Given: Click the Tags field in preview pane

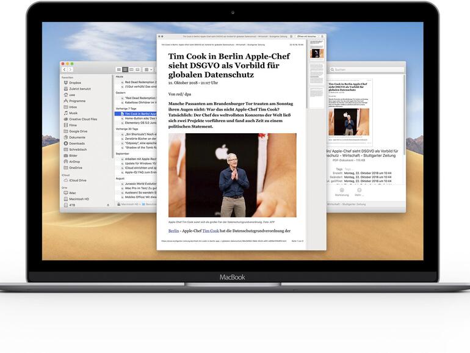Looking at the screenshot, I should point(348,169).
